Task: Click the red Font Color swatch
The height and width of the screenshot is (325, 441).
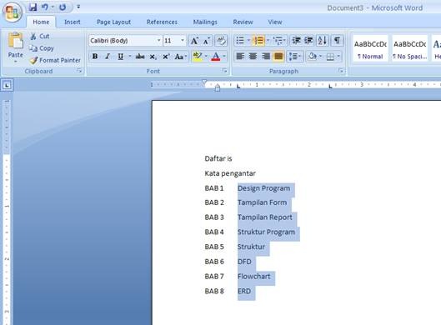Action: 216,57
